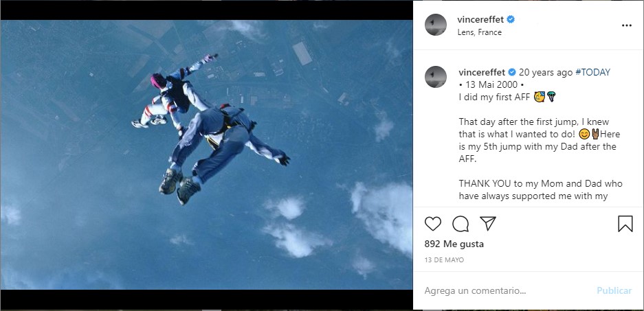
Task: Open profile picture in post header
Action: click(x=436, y=25)
